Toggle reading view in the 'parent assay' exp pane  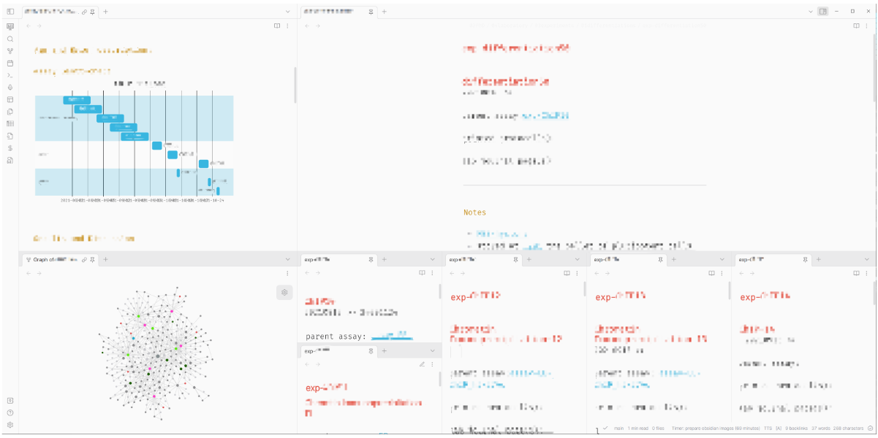pos(422,273)
